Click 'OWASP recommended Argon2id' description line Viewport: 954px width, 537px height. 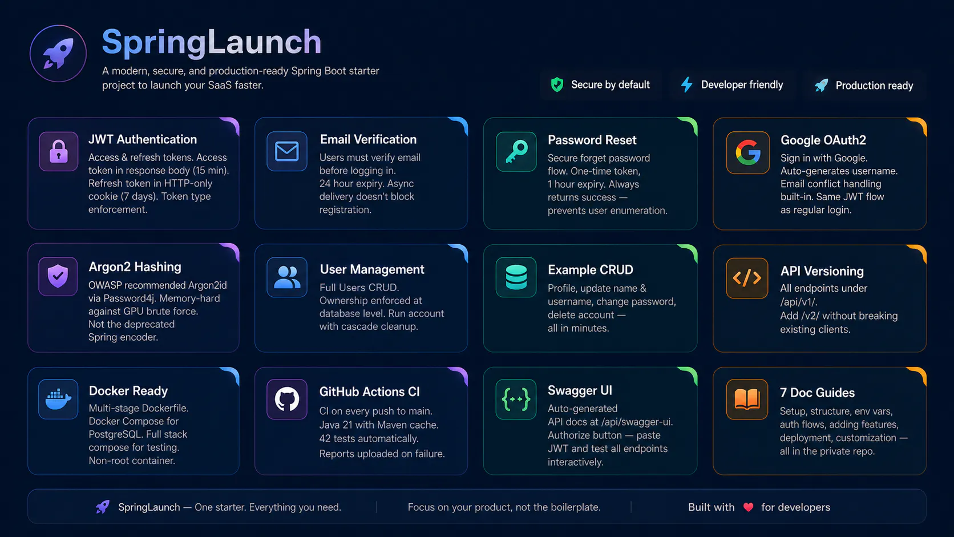click(x=157, y=285)
